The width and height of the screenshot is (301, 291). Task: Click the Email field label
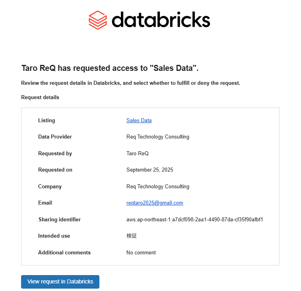[x=45, y=203]
